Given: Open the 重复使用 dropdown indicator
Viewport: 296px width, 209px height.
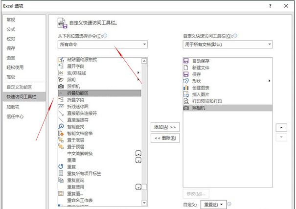Looking at the screenshot, I should pyautogui.click(x=138, y=187).
